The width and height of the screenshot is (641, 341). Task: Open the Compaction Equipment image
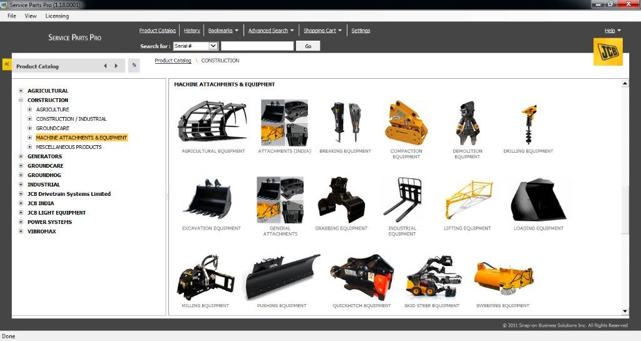406,123
